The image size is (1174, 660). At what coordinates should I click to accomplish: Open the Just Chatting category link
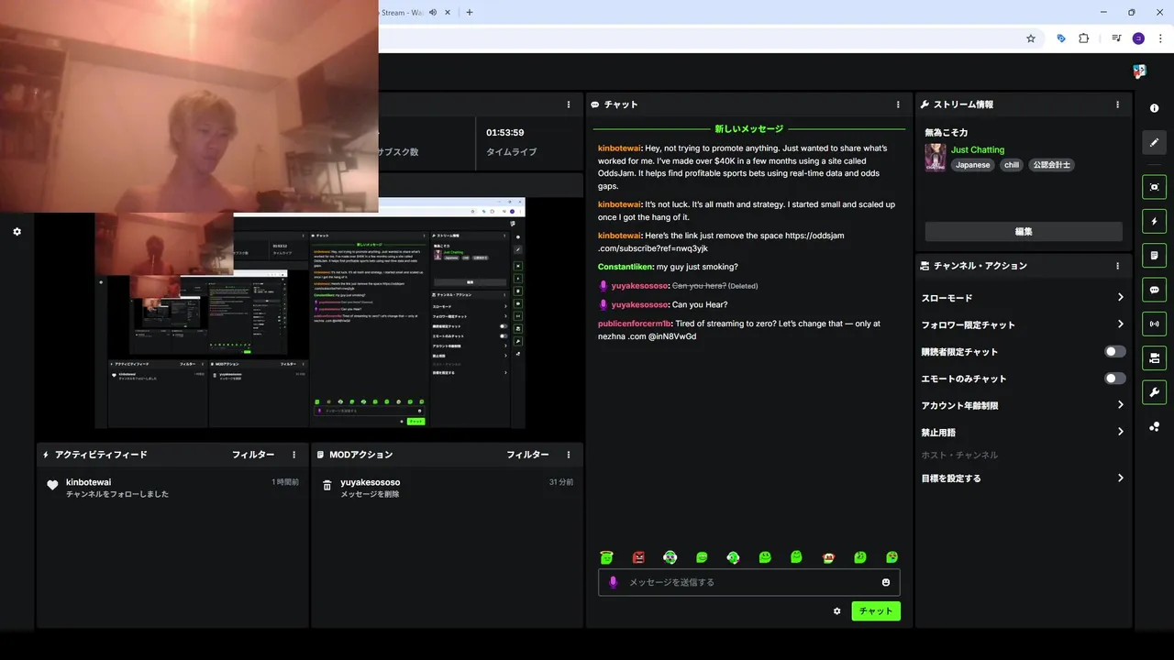(x=978, y=149)
